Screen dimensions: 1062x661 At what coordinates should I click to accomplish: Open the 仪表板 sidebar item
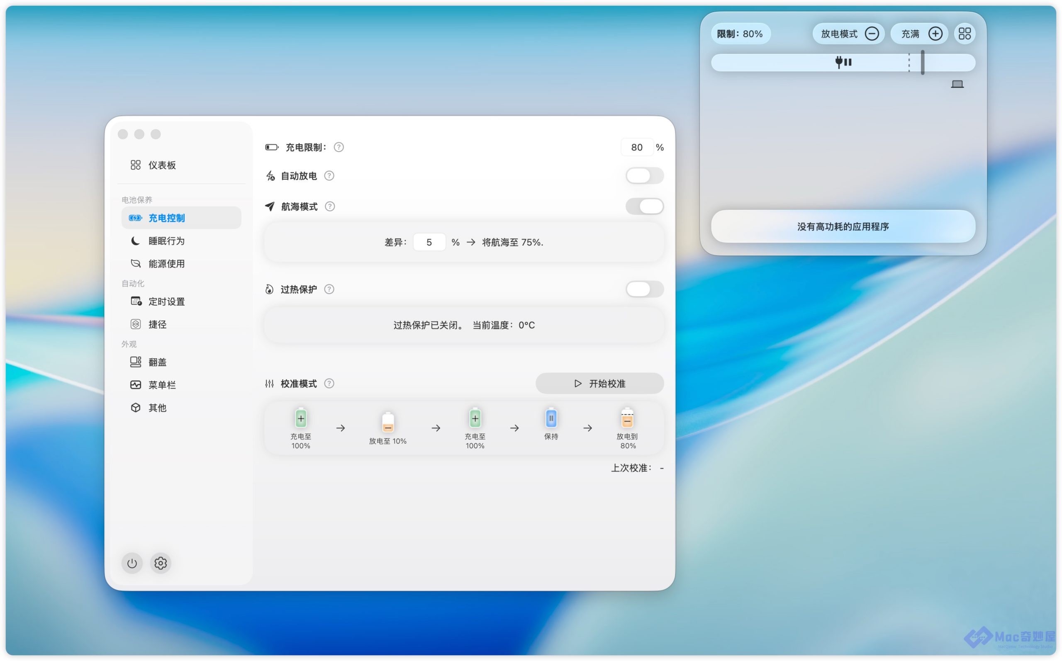pos(162,165)
